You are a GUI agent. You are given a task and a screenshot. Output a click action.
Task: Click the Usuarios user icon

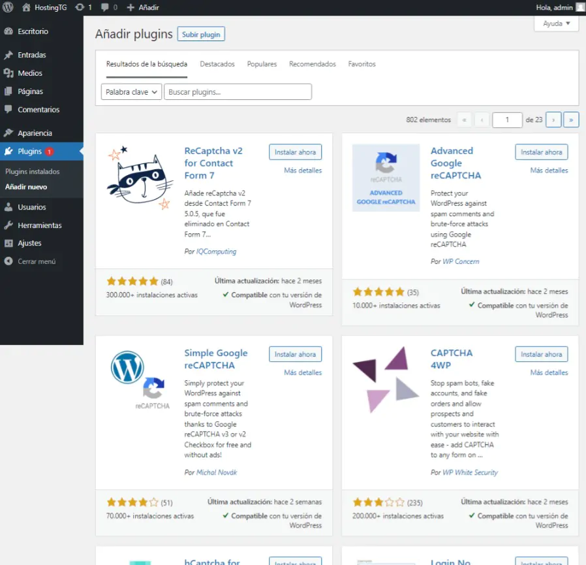click(x=8, y=207)
